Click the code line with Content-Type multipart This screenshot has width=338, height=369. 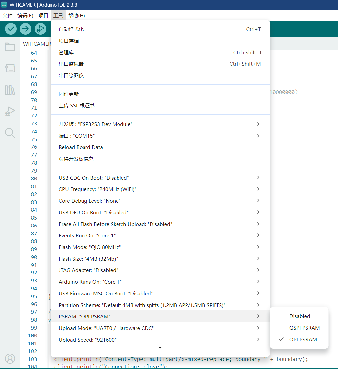tap(181, 359)
